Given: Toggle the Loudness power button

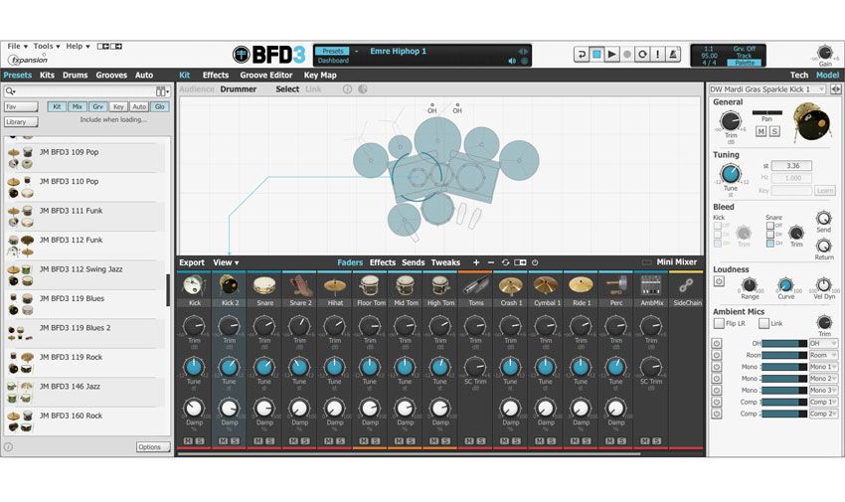Looking at the screenshot, I should (719, 281).
